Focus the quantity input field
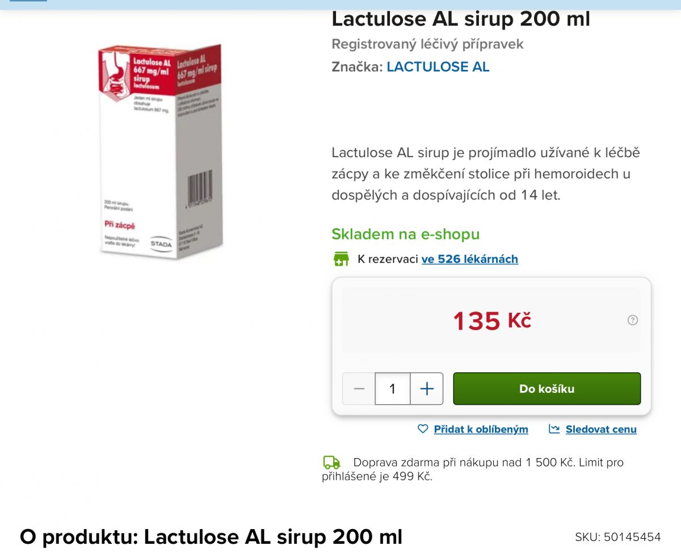 pyautogui.click(x=393, y=389)
